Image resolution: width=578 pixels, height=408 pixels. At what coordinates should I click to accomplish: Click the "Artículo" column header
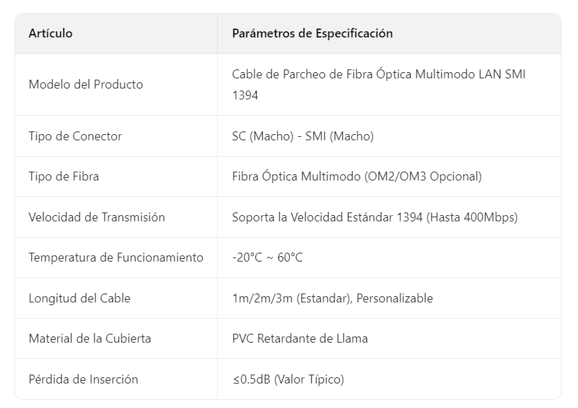(x=50, y=33)
